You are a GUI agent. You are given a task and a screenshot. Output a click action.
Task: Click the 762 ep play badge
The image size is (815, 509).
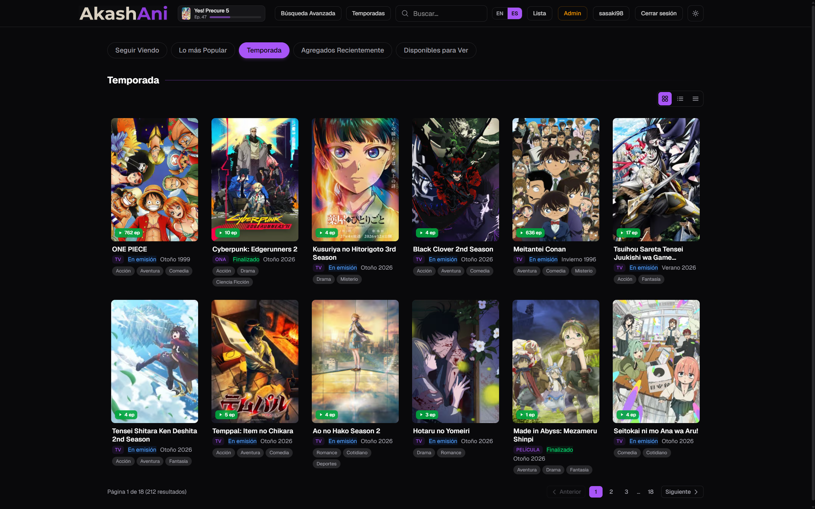(x=129, y=233)
